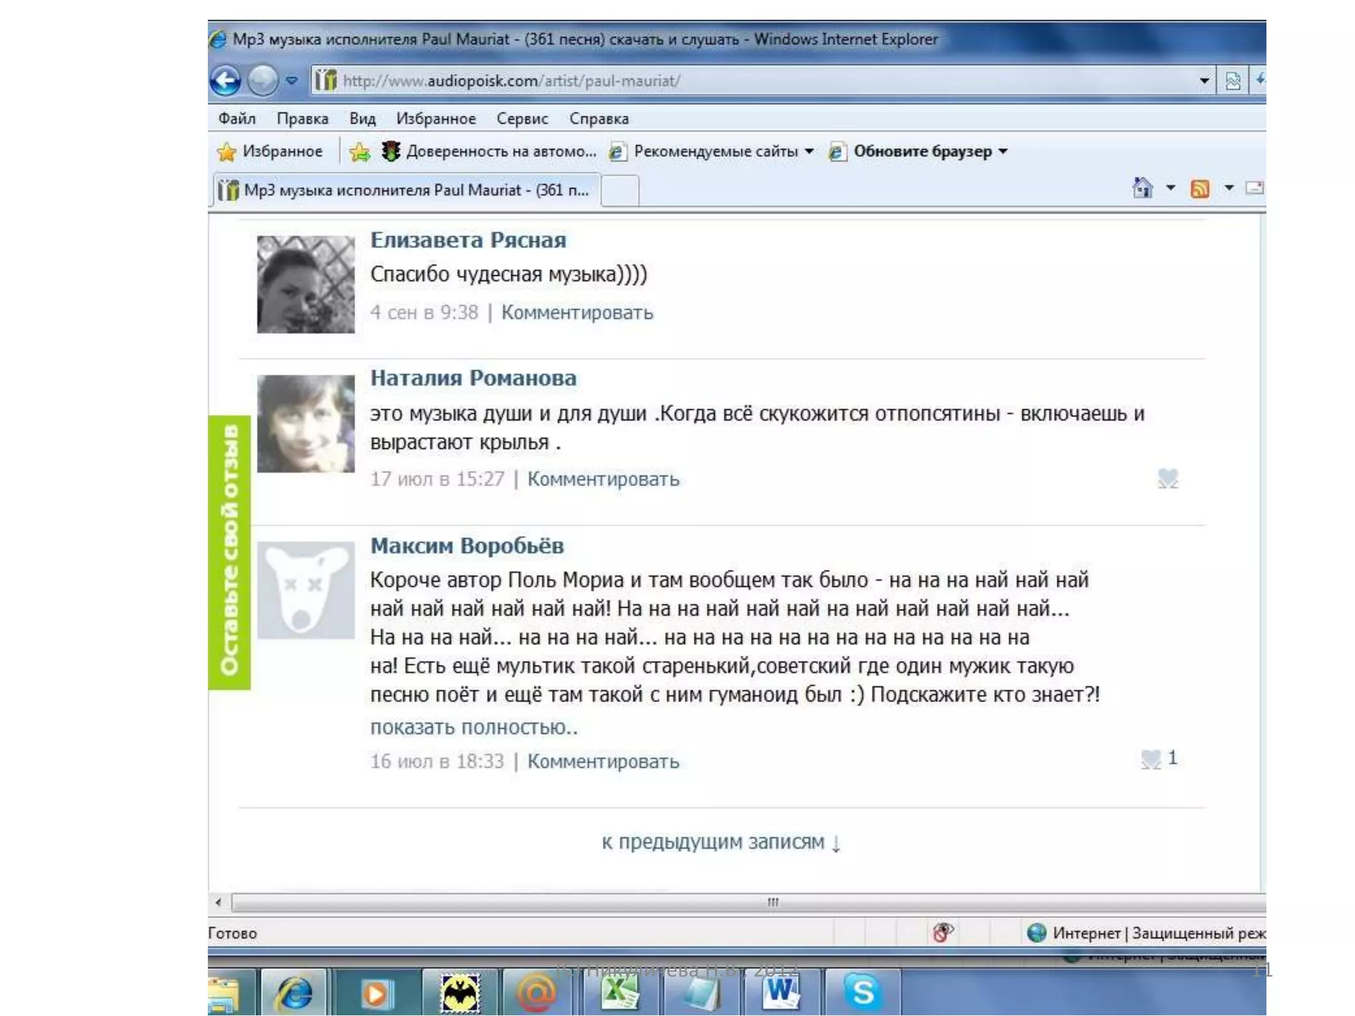
Task: Open the Избранное menu in menu bar
Action: tap(436, 118)
